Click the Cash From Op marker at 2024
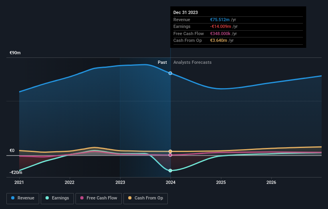328x209 pixels. 170,152
